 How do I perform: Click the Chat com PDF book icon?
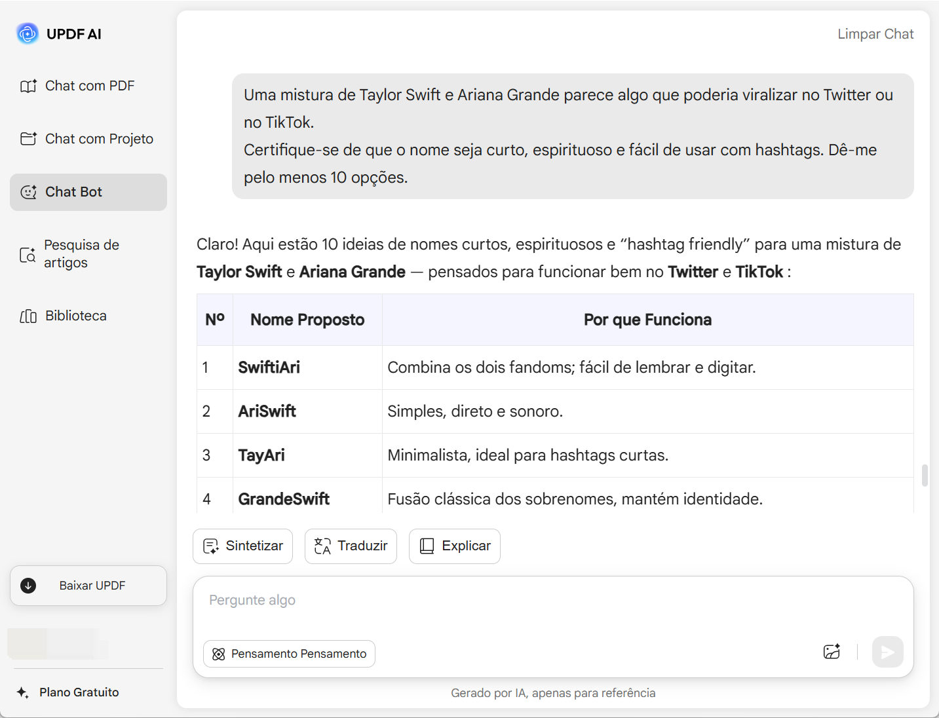tap(28, 86)
